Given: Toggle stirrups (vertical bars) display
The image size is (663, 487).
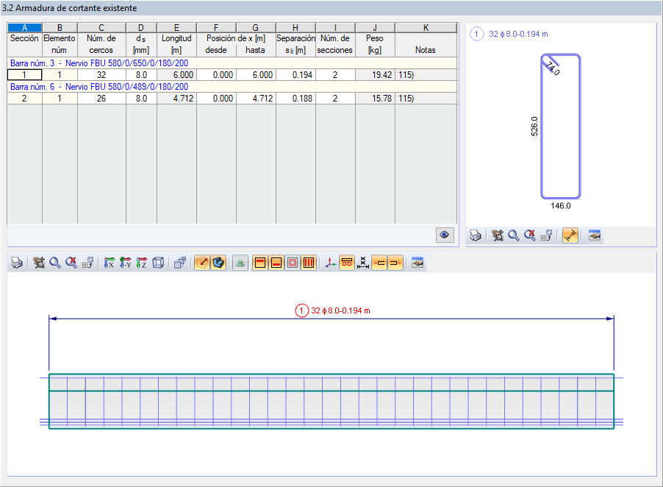Looking at the screenshot, I should [x=309, y=263].
